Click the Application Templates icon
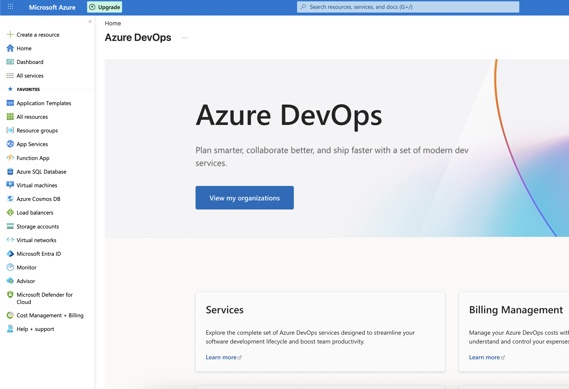Screen dimensions: 569x389 tap(10, 103)
